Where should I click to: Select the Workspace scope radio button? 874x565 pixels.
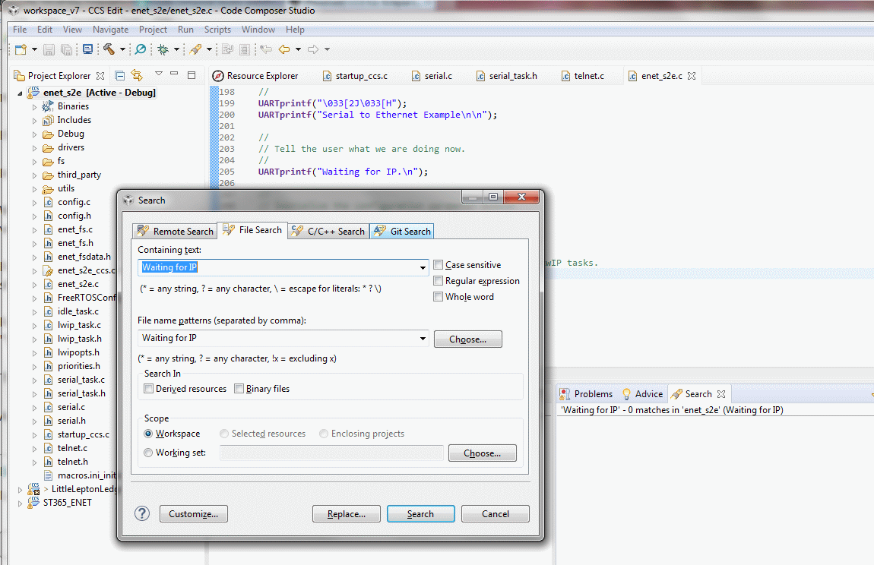tap(148, 434)
